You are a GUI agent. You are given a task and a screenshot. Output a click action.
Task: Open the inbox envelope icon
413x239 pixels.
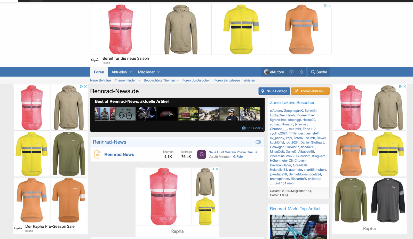coord(291,72)
